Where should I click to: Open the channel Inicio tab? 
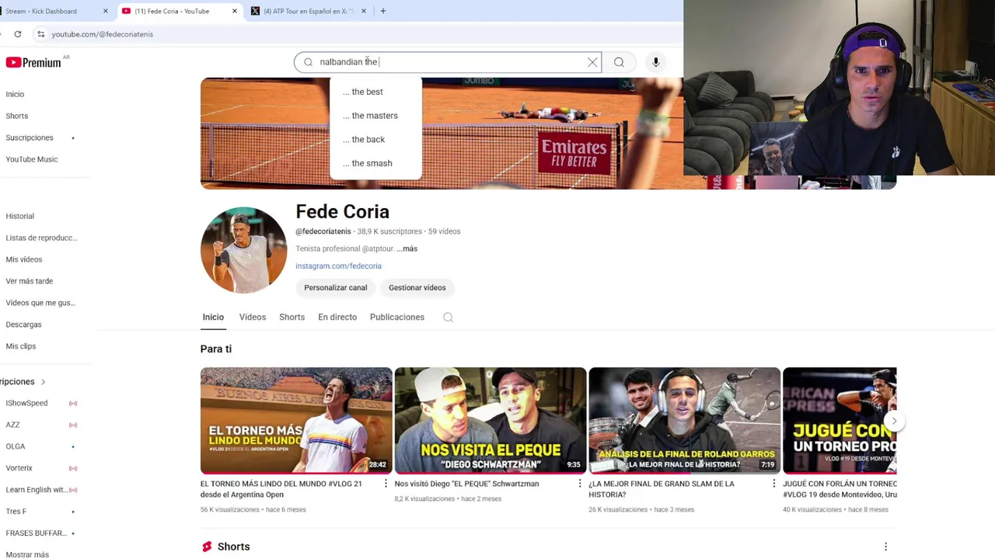(213, 317)
